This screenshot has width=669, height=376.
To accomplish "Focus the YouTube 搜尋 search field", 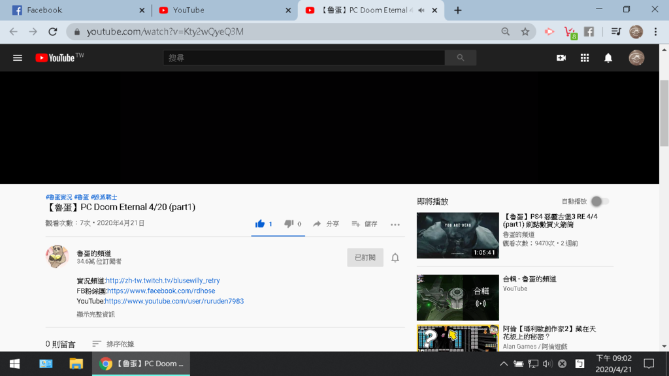I will click(x=304, y=57).
